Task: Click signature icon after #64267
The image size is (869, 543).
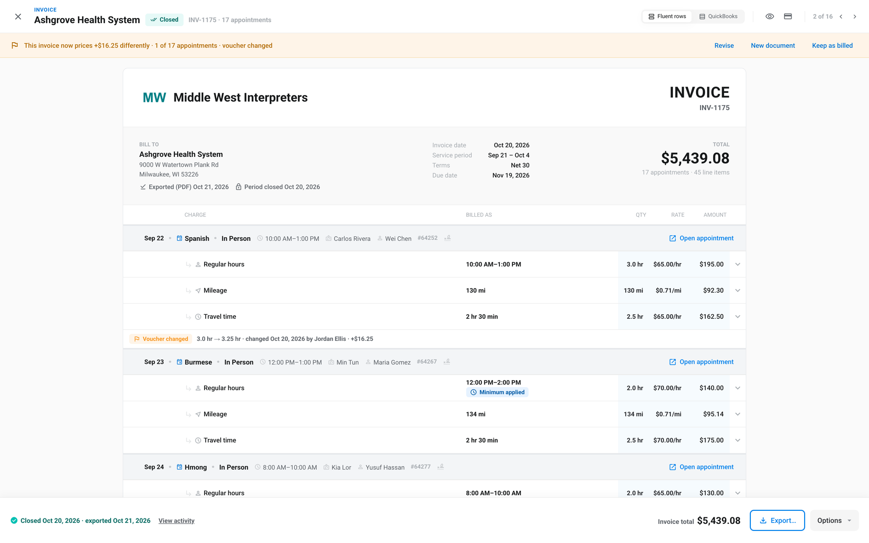Action: coord(447,362)
